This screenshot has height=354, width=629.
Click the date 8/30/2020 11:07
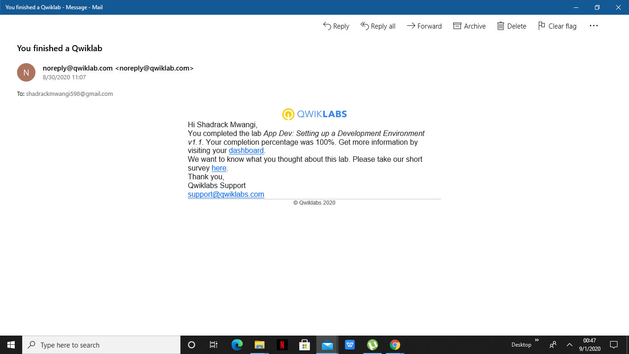(64, 77)
